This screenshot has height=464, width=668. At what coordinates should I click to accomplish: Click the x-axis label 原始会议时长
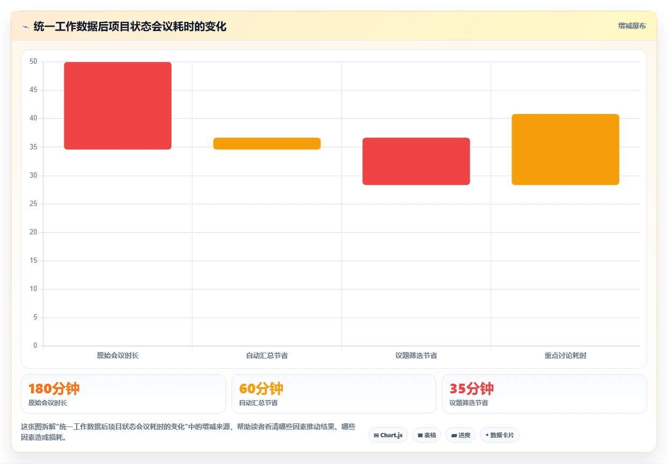coord(117,355)
